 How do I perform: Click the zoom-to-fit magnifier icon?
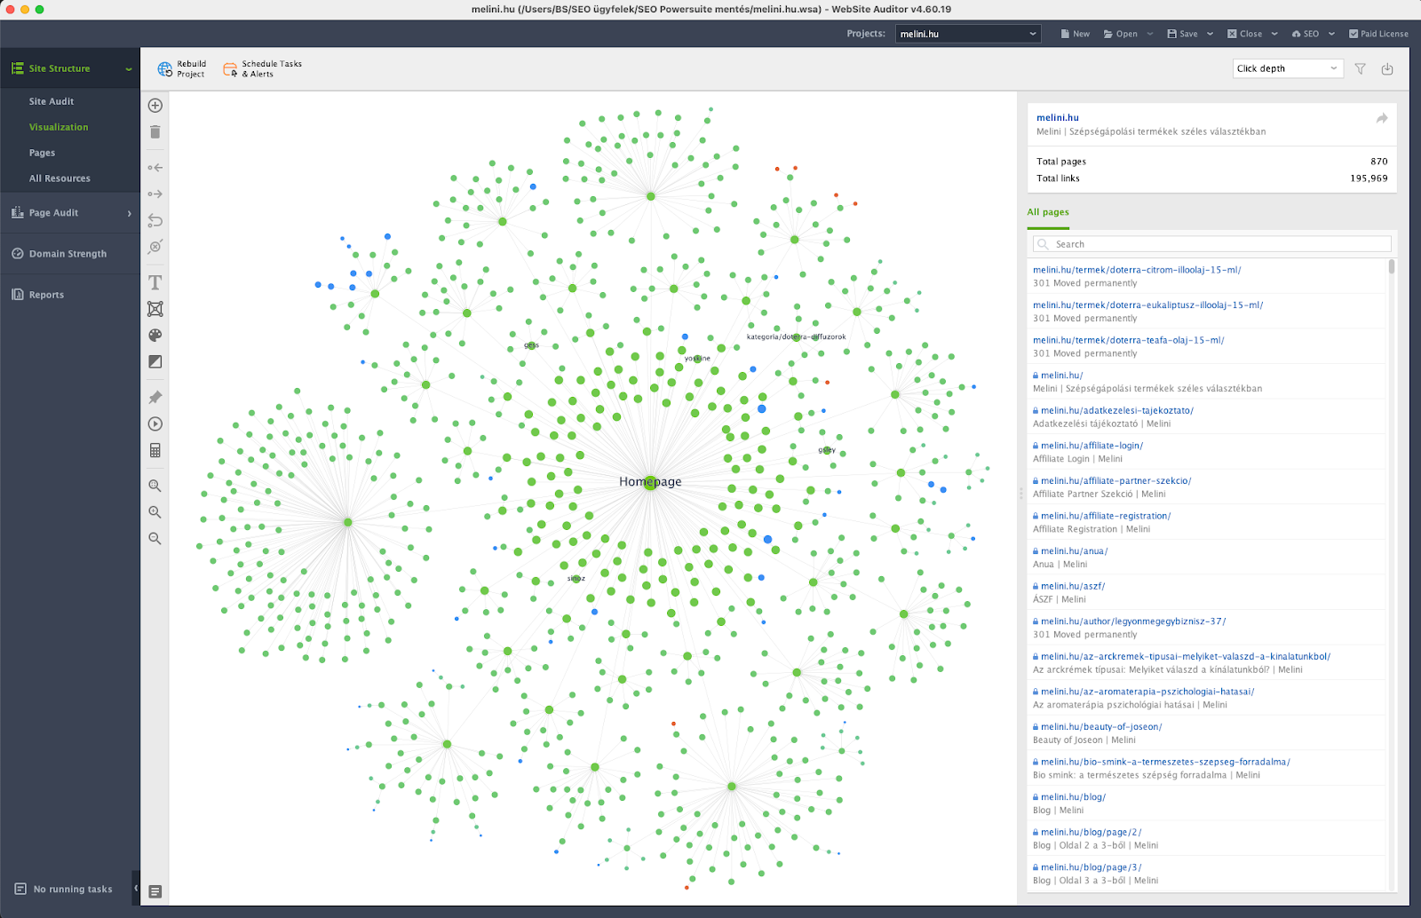(x=155, y=486)
